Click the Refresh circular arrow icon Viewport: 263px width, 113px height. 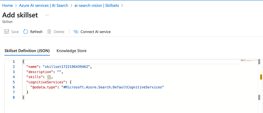[26, 32]
